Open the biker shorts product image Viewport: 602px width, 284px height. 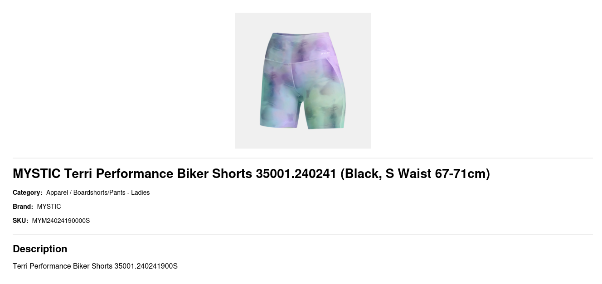(302, 81)
